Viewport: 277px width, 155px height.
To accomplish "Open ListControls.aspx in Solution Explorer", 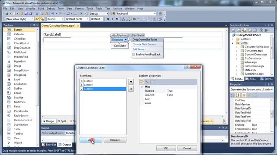I will 254,66.
